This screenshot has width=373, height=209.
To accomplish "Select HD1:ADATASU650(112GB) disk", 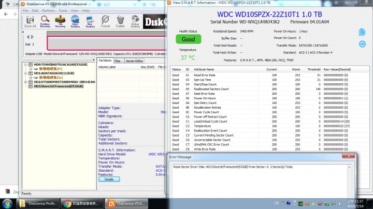I will click(54, 73).
